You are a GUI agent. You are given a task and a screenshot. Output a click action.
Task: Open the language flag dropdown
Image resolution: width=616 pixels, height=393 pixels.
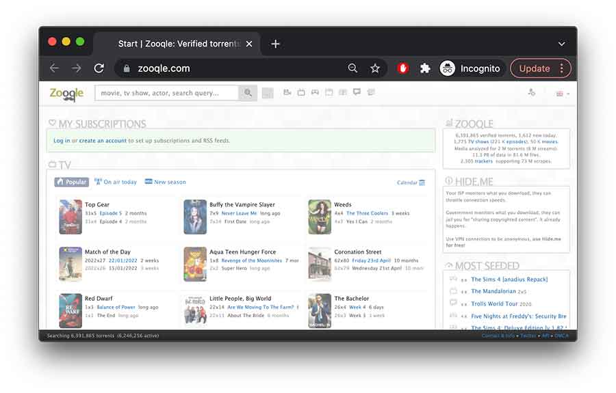(x=562, y=94)
